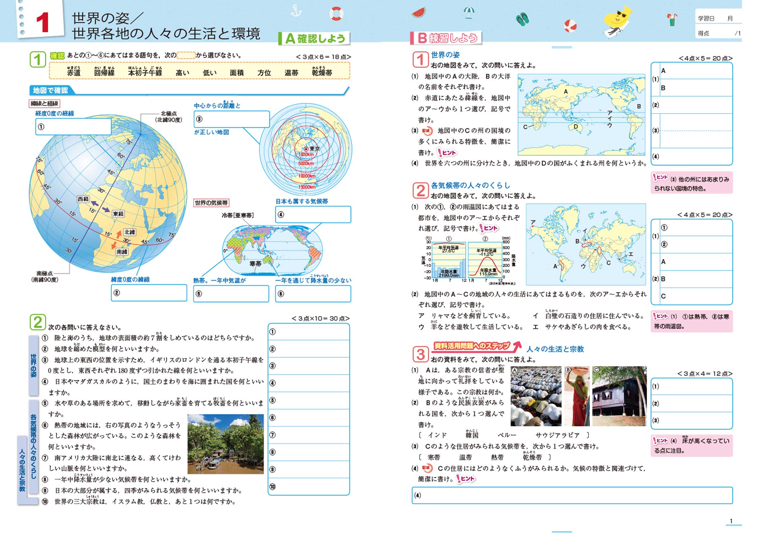This screenshot has width=763, height=539.
Task: Click the red number 2 badge beside 各気候帯の人々のくらし
Action: pyautogui.click(x=420, y=190)
